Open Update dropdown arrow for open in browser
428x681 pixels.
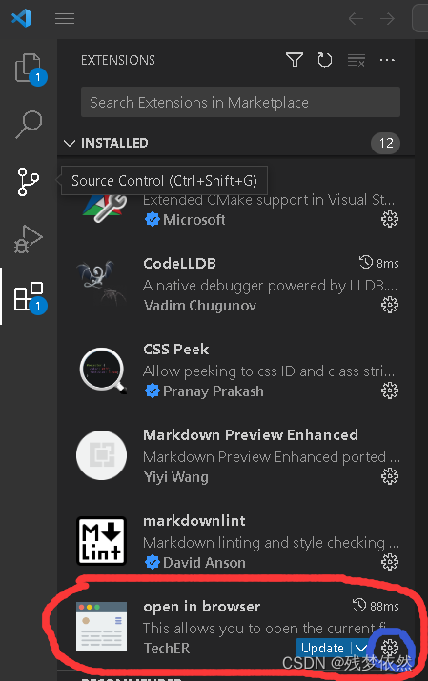360,648
